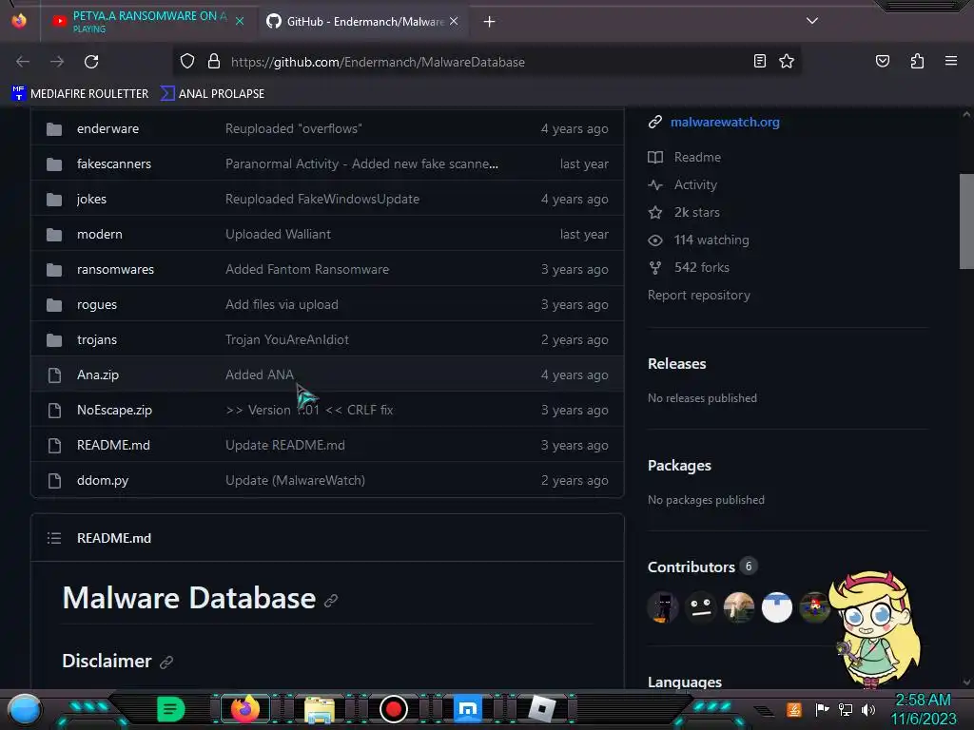The height and width of the screenshot is (730, 974).
Task: Close the GitHub Endermanch tab
Action: [454, 21]
